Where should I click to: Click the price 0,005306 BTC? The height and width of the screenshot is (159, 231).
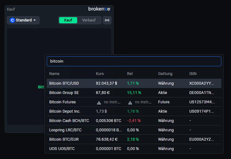point(108,121)
